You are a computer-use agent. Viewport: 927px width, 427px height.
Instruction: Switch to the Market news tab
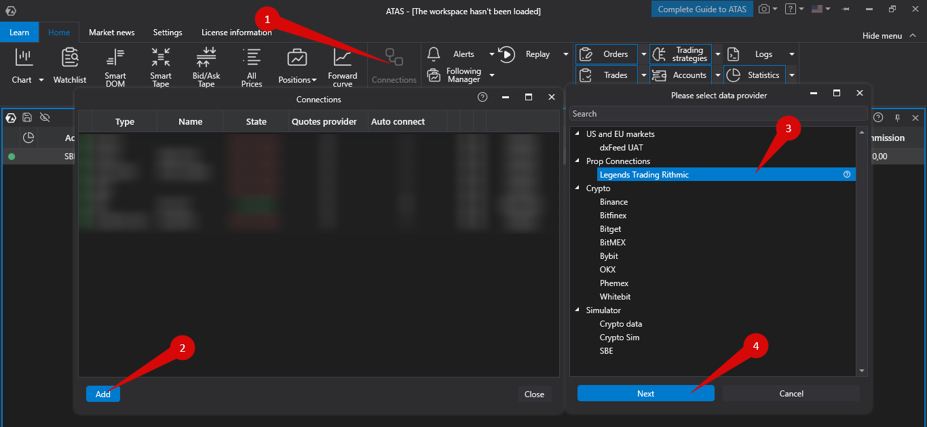click(111, 32)
